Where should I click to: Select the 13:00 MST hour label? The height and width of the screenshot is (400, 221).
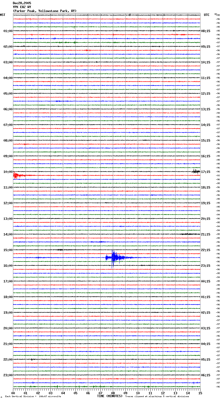8,219
